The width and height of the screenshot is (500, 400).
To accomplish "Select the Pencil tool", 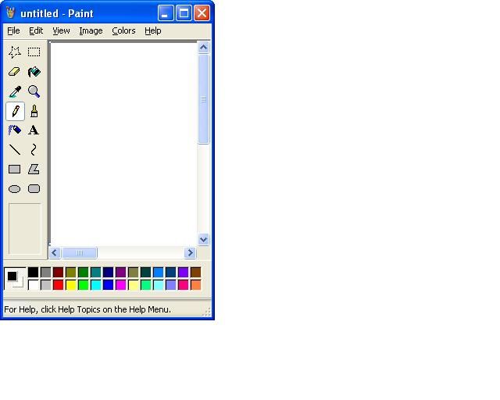I will coord(15,111).
